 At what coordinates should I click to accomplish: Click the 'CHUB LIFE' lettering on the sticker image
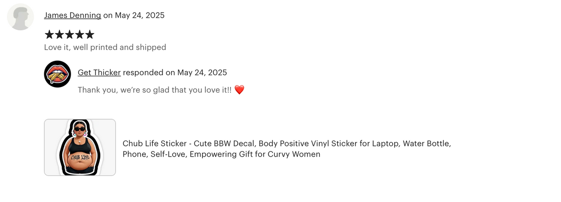[80, 158]
